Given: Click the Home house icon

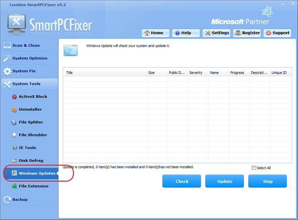Looking at the screenshot, I should click(147, 33).
